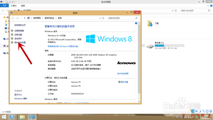The height and width of the screenshot is (120, 213).
Task: Expand System window address bar dropdown
Action: point(100,18)
